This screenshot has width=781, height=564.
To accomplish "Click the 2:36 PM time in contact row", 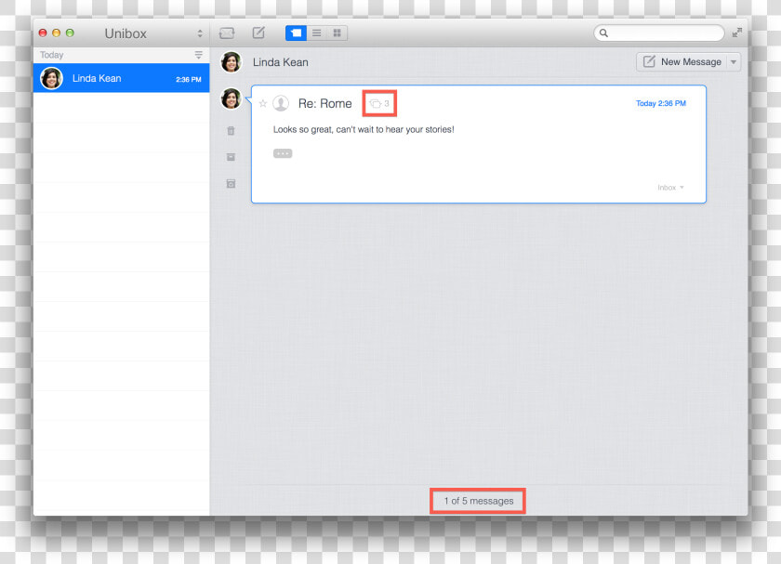I will click(x=188, y=79).
